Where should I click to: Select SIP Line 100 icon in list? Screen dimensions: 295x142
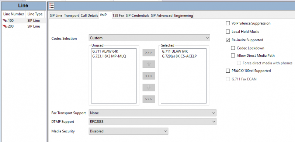pos(5,21)
